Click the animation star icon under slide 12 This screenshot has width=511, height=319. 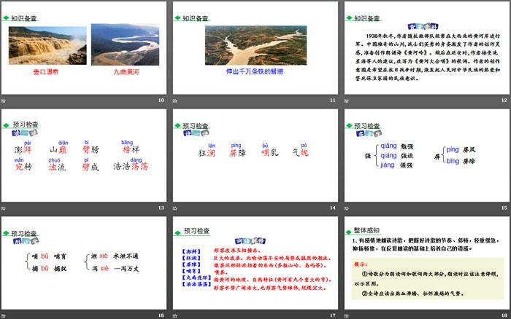(346, 100)
